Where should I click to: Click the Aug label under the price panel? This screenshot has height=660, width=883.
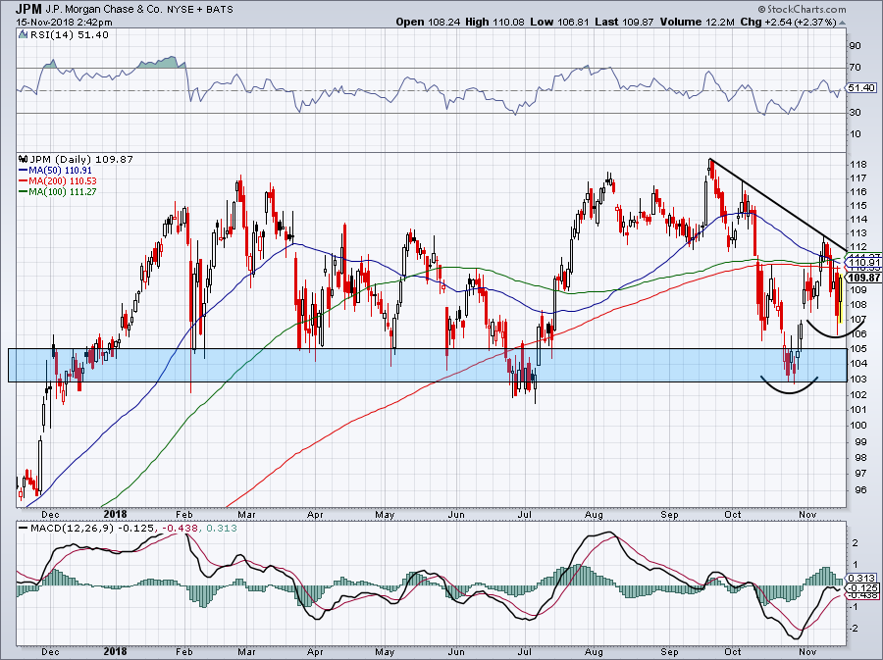click(x=595, y=514)
